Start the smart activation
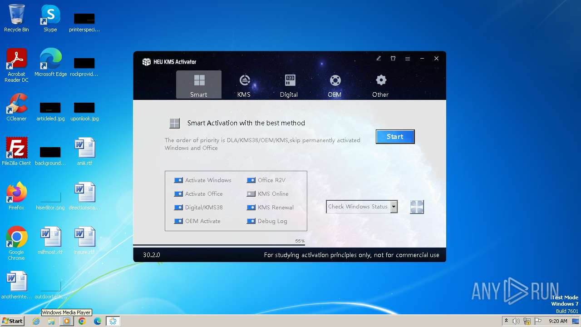 click(x=395, y=137)
